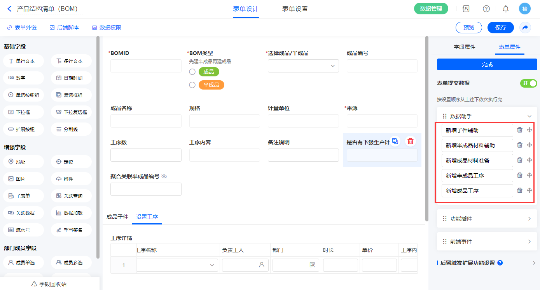Image resolution: width=540 pixels, height=290 pixels.
Task: Open the help question mark icon
Action: pos(486,9)
